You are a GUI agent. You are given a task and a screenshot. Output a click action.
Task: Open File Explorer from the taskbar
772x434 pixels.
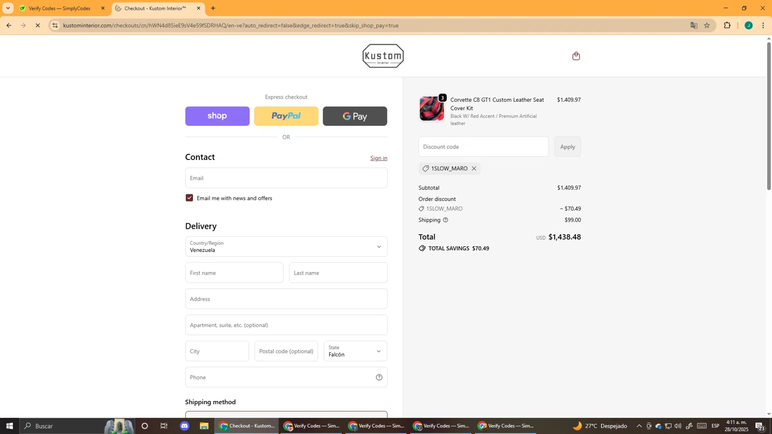(204, 426)
